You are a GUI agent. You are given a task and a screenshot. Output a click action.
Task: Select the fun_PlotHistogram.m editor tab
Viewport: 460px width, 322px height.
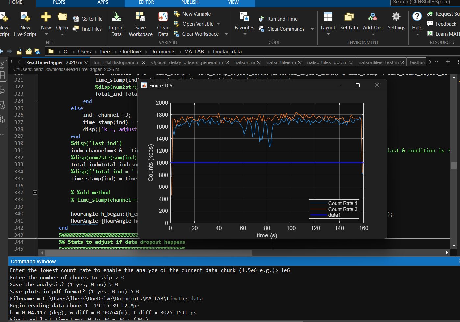click(x=116, y=62)
